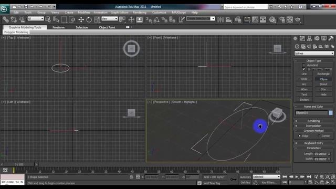Uncheck the Start New Shape checkbox
This screenshot has width=336, height=189.
click(x=303, y=69)
